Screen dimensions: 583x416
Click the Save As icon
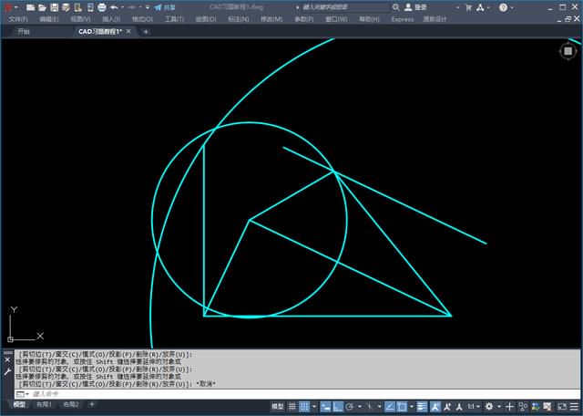pyautogui.click(x=66, y=7)
